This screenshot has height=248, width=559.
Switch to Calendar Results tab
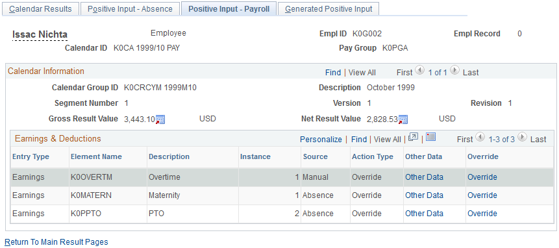[40, 9]
